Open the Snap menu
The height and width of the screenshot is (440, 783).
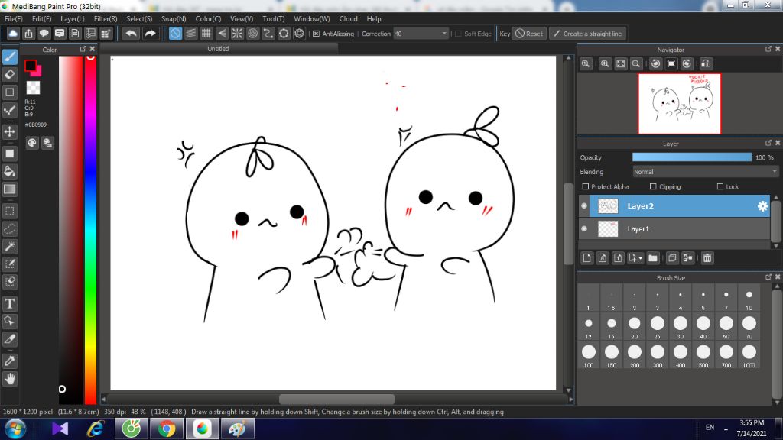[174, 19]
